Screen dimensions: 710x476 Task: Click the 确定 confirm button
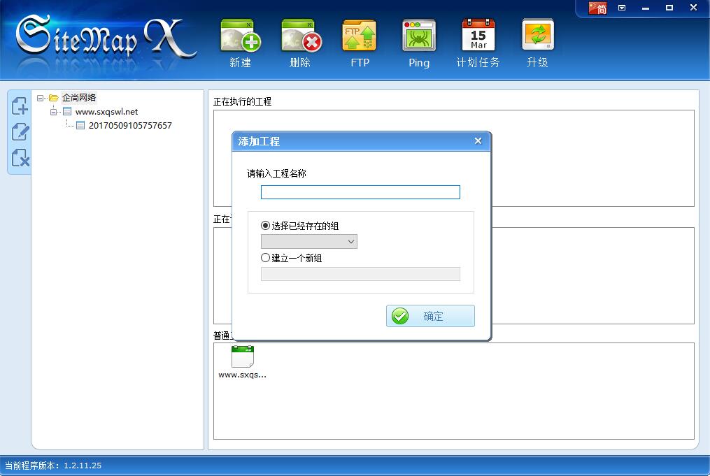430,316
